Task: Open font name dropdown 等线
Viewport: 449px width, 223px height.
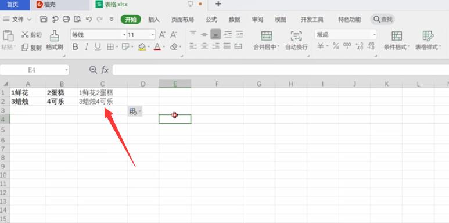Action: point(124,35)
